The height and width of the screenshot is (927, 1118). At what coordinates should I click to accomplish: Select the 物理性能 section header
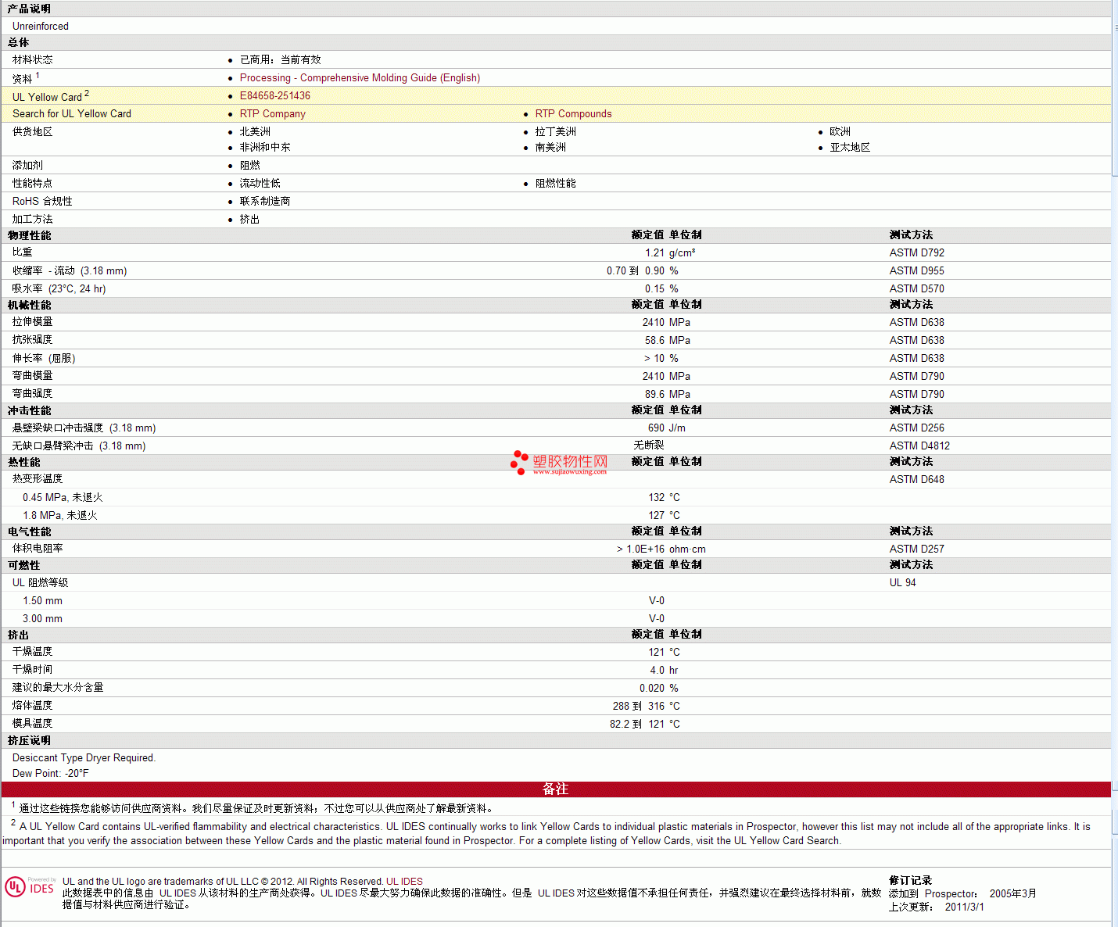30,235
